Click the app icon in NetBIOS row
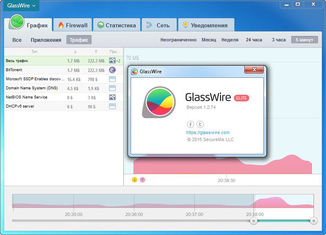 112,97
